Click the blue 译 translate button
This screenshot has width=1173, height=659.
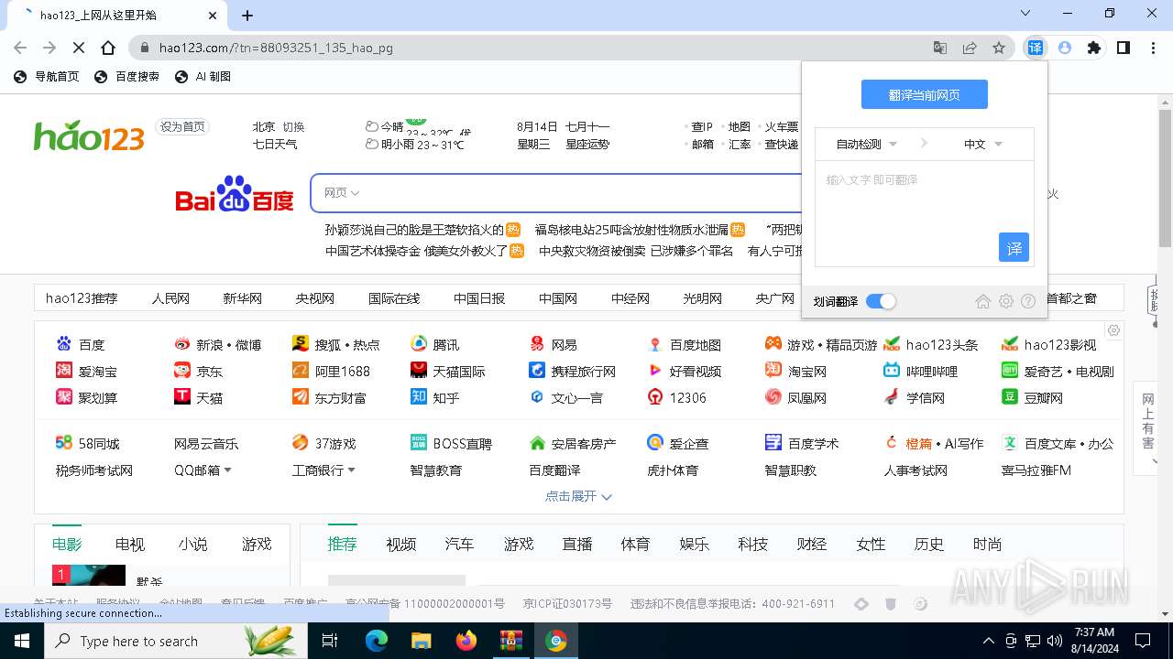1014,247
